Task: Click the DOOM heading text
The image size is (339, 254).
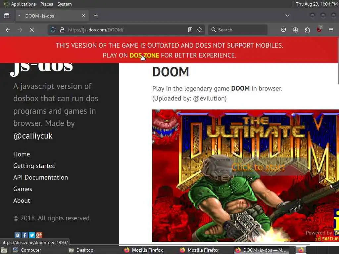Action: pos(170,72)
